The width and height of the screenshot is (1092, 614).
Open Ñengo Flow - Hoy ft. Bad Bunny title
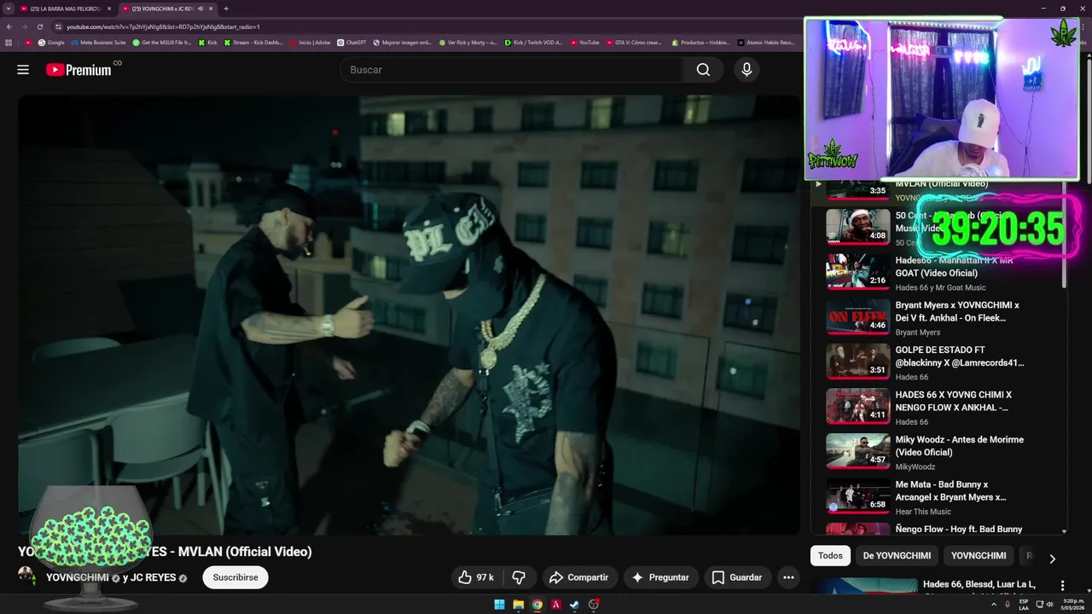click(958, 530)
